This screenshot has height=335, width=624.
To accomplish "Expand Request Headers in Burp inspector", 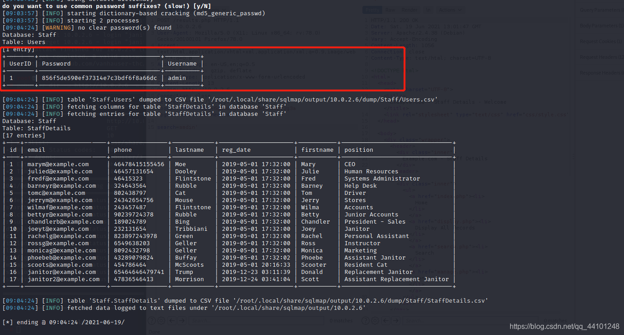I will pyautogui.click(x=601, y=57).
